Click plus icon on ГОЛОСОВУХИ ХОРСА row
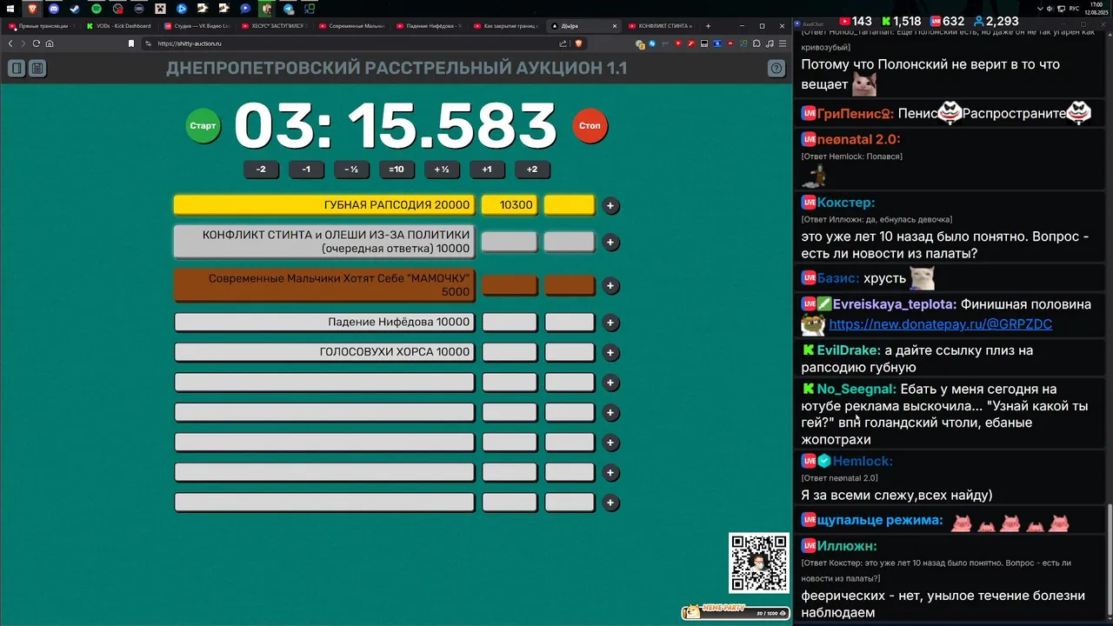 tap(610, 353)
